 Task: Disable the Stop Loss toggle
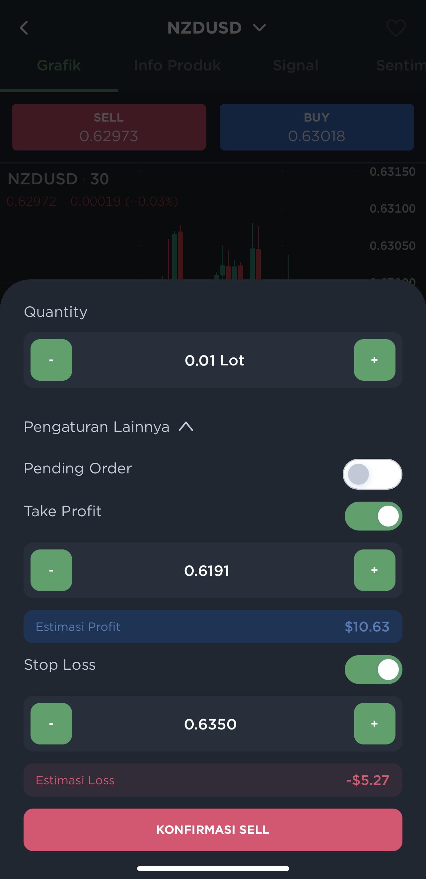pos(373,669)
